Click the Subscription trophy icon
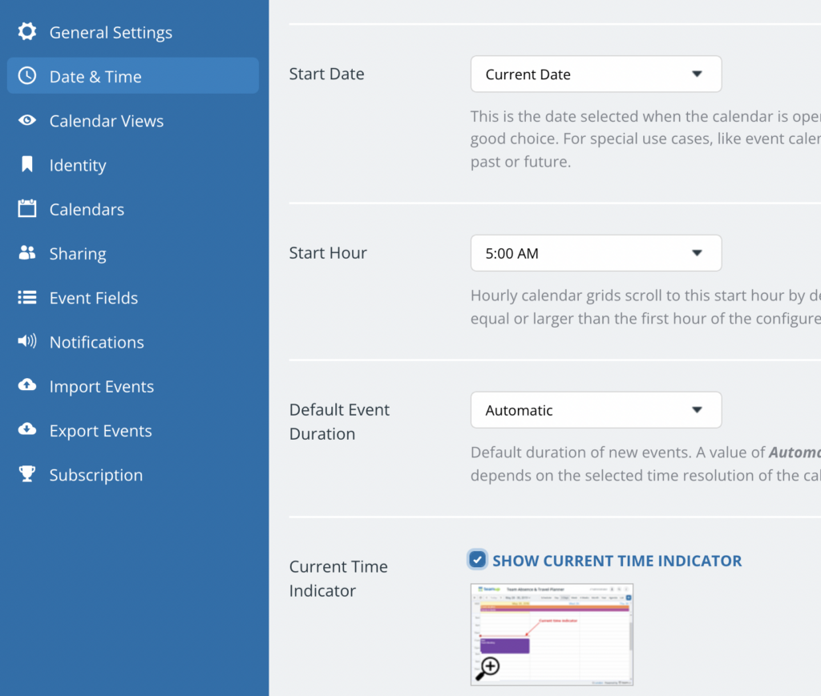Screen dimensions: 821x696 click(27, 474)
